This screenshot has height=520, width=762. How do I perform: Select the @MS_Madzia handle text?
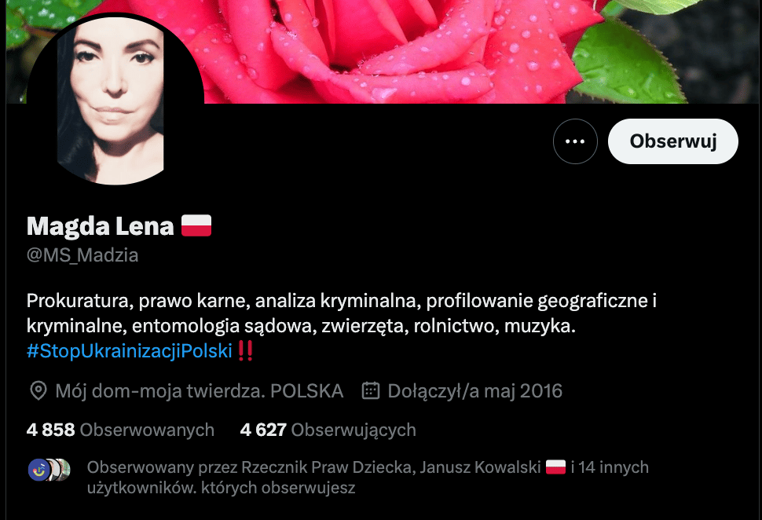[82, 255]
